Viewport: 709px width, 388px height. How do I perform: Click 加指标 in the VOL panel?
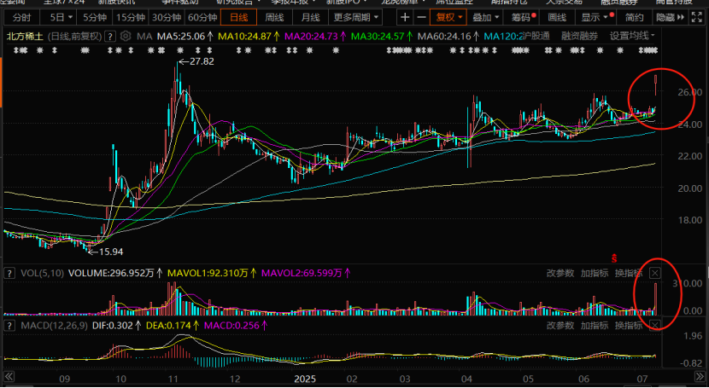click(x=595, y=273)
